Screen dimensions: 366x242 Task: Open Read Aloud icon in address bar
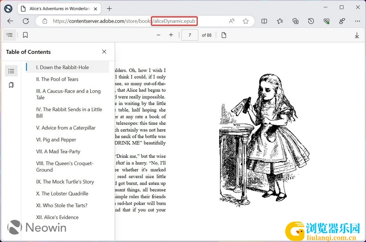click(x=232, y=21)
